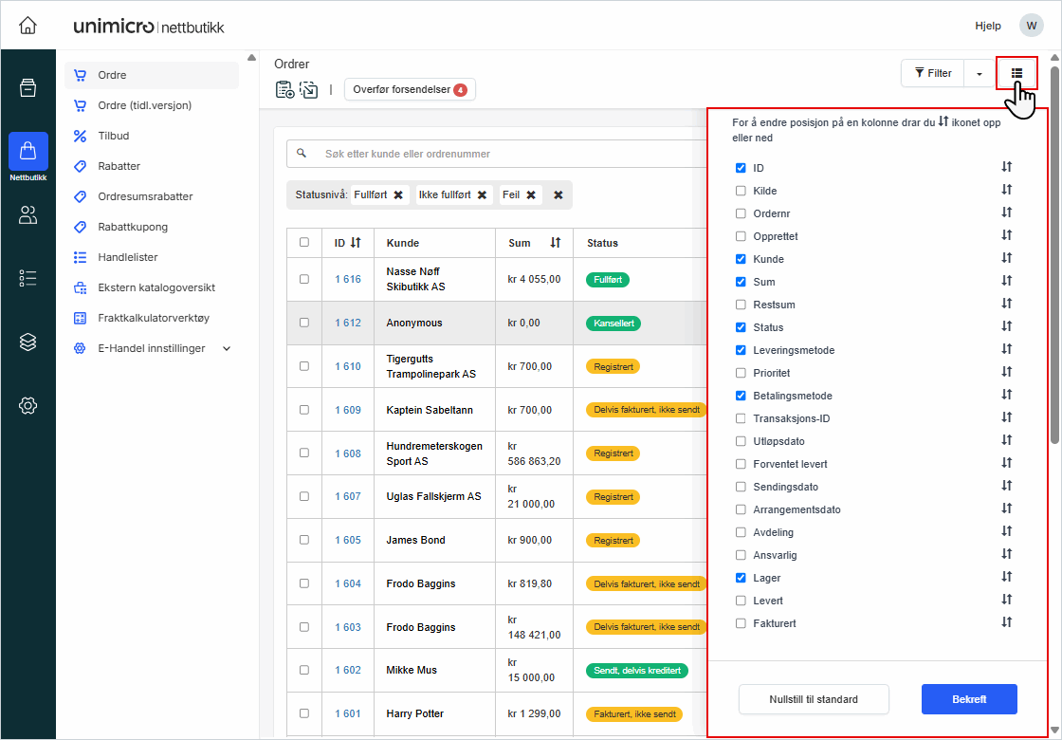Remove the Fullført status filter chip
Screen dimensions: 1062x740
(398, 194)
